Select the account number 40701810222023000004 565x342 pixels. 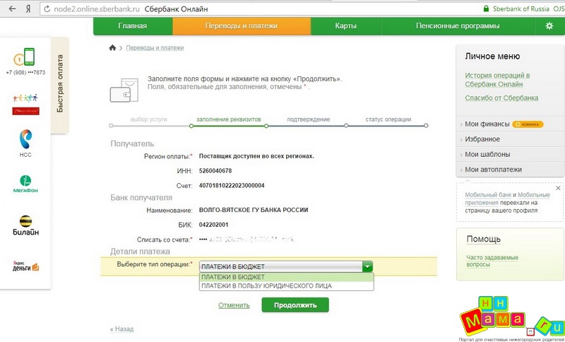click(x=232, y=186)
